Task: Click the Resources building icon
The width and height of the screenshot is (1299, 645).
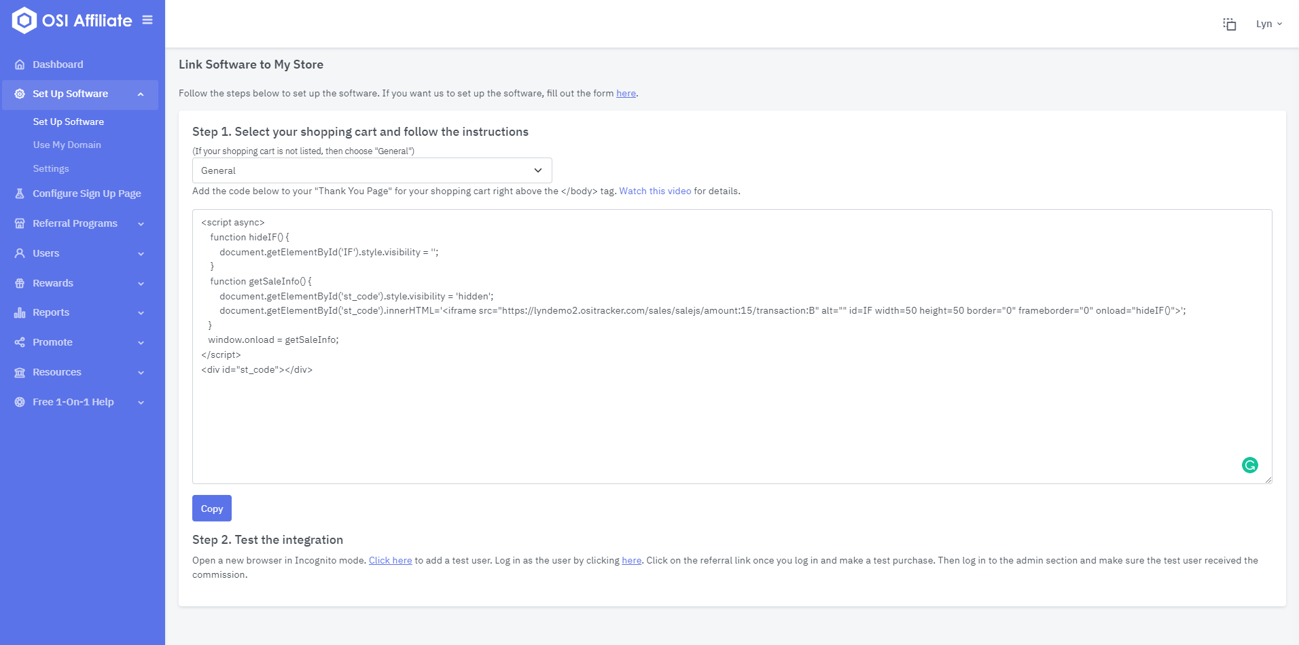Action: 20,372
